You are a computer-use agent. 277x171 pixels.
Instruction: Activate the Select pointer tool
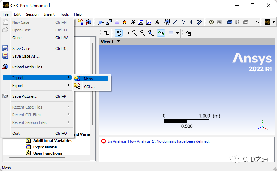click(x=107, y=33)
